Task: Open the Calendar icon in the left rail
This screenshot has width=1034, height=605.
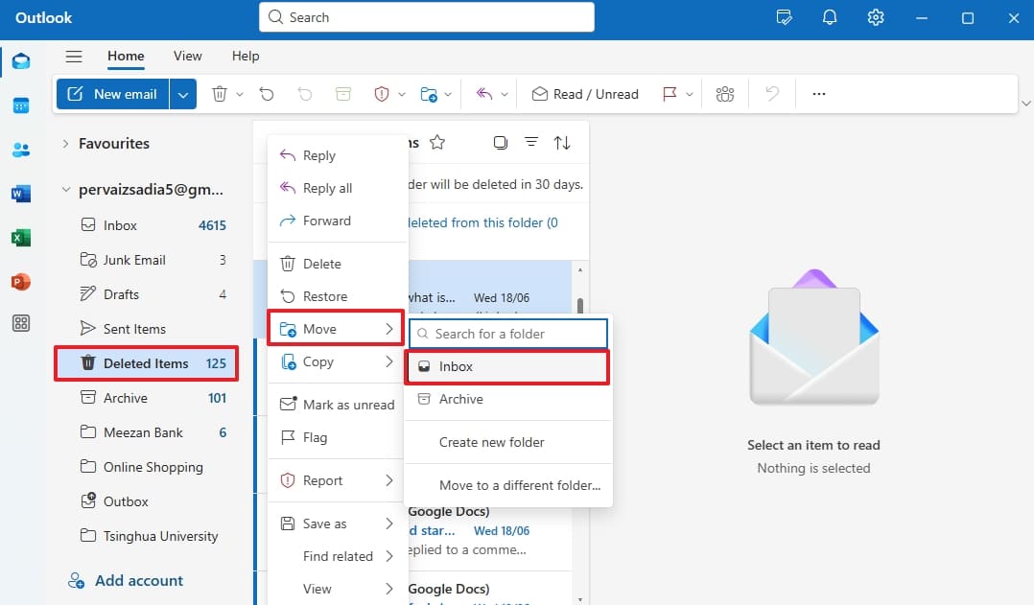Action: [x=21, y=105]
